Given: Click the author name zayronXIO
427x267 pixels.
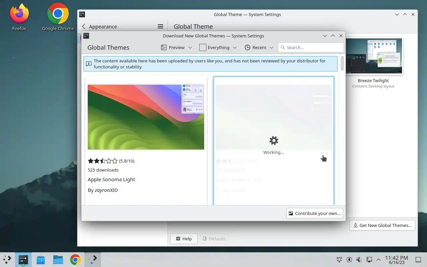Looking at the screenshot, I should 106,190.
